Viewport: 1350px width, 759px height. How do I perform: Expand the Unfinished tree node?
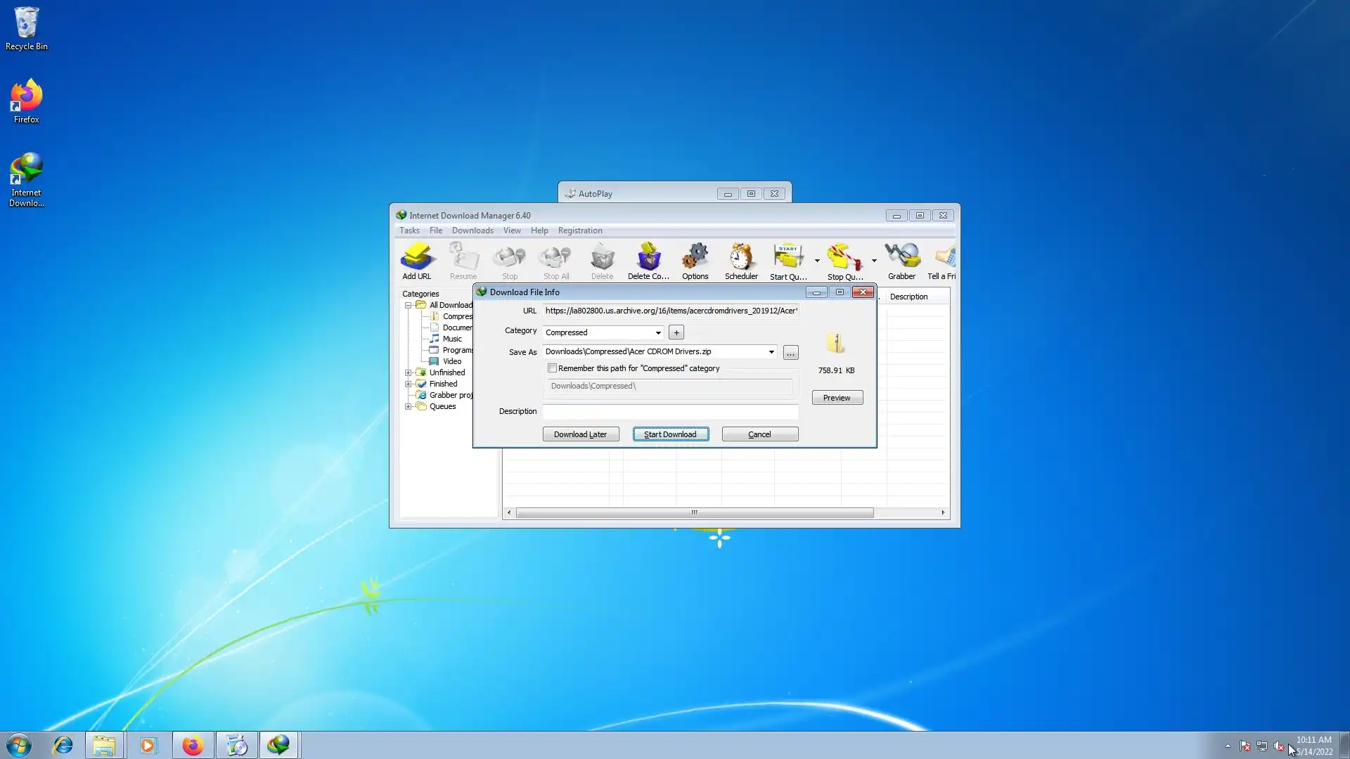[408, 373]
